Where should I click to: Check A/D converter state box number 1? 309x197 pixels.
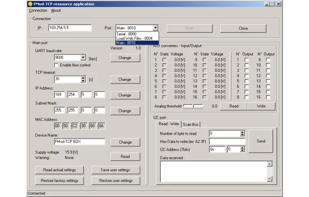point(164,60)
